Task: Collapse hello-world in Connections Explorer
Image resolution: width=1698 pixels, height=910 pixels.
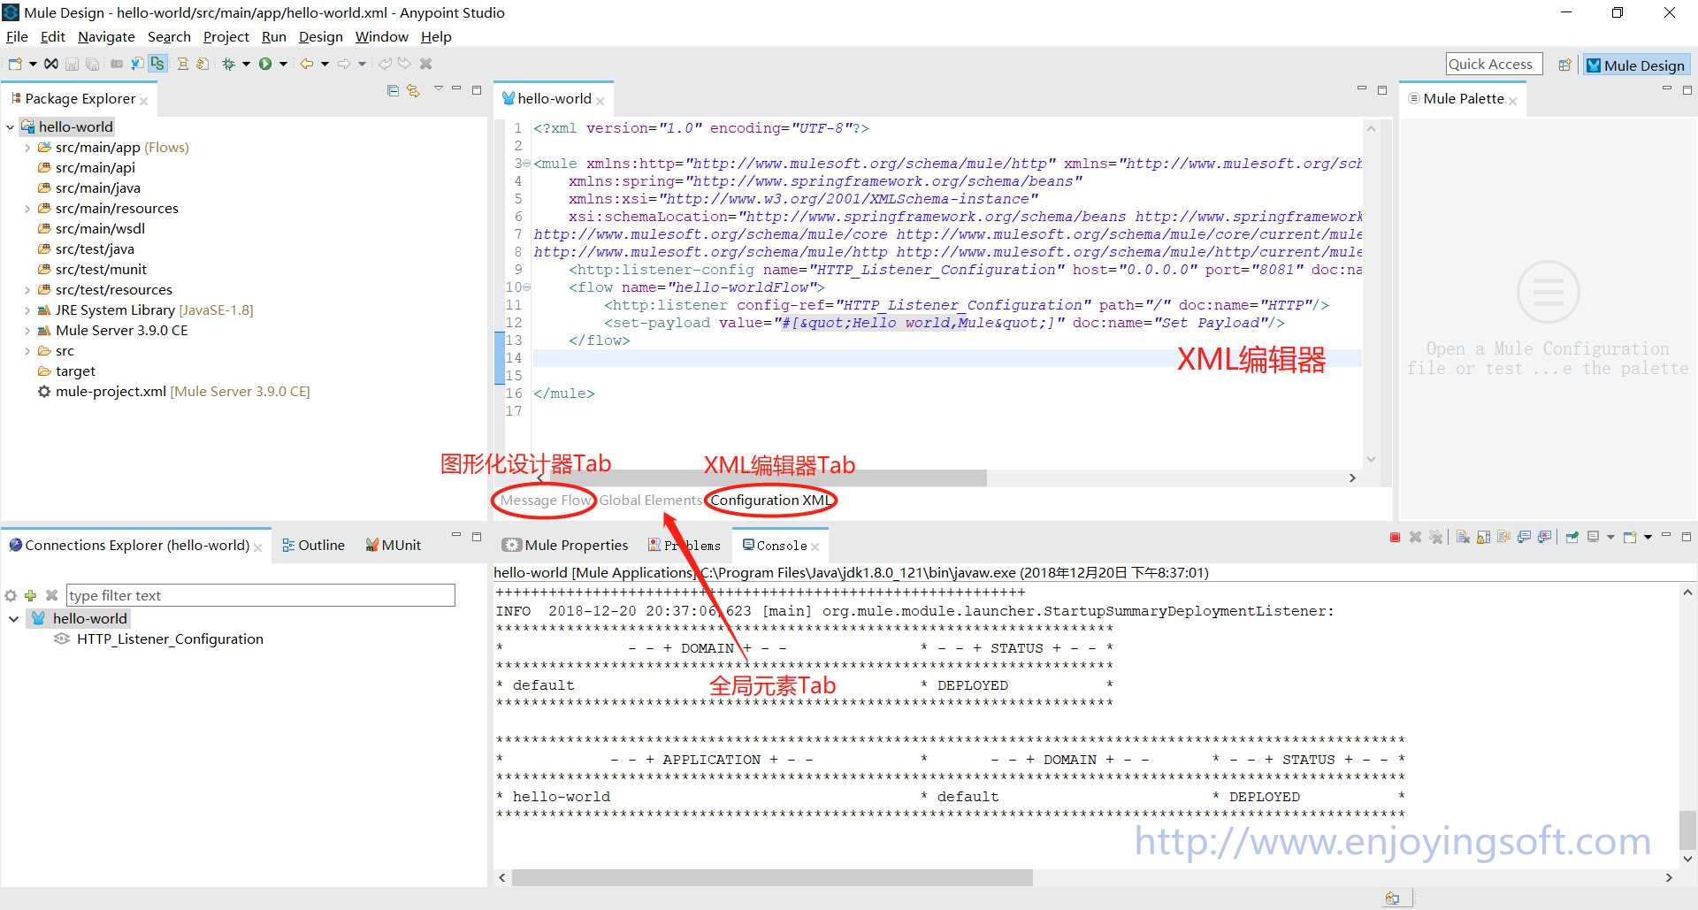Action: pyautogui.click(x=13, y=619)
